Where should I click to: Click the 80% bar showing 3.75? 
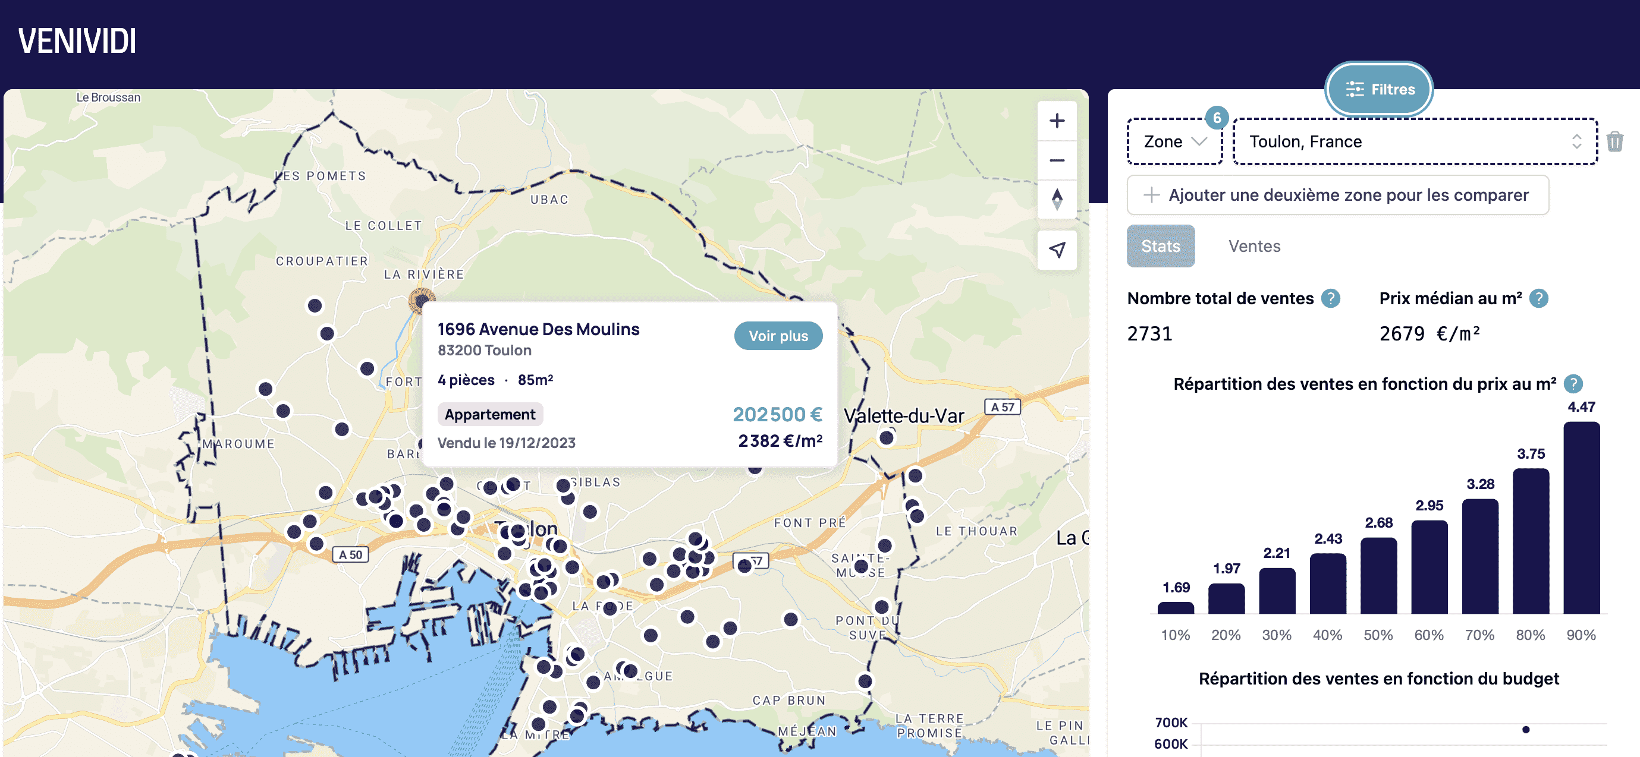pos(1531,541)
